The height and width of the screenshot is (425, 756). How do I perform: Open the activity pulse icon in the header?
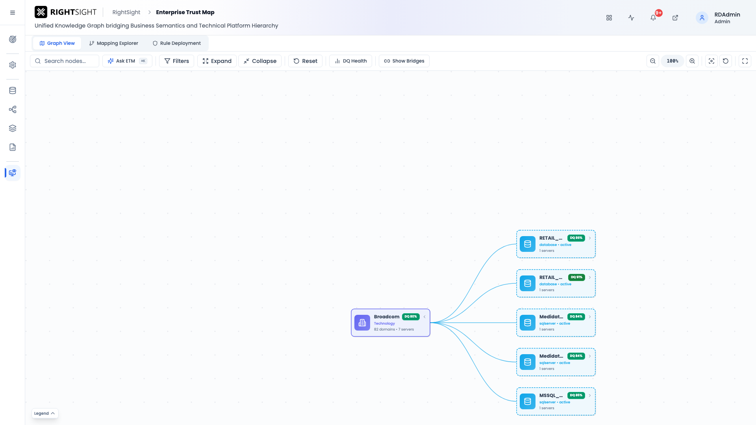(x=631, y=18)
